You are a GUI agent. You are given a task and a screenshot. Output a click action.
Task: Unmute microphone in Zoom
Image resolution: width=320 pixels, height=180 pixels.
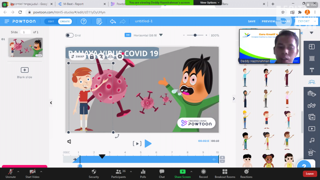click(x=11, y=174)
